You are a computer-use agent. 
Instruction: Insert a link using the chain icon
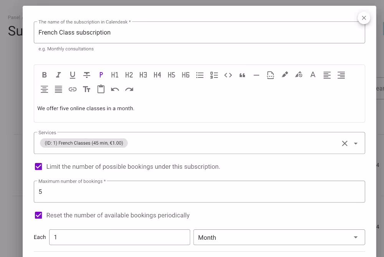pos(73,89)
